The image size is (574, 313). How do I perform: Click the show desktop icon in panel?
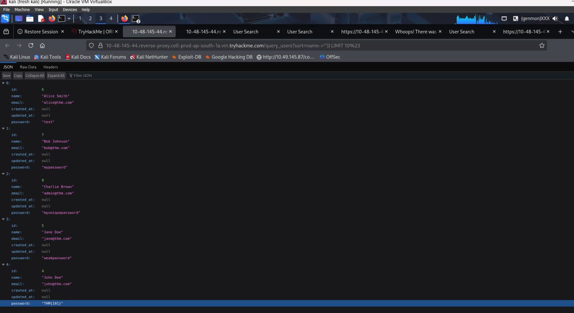19,19
